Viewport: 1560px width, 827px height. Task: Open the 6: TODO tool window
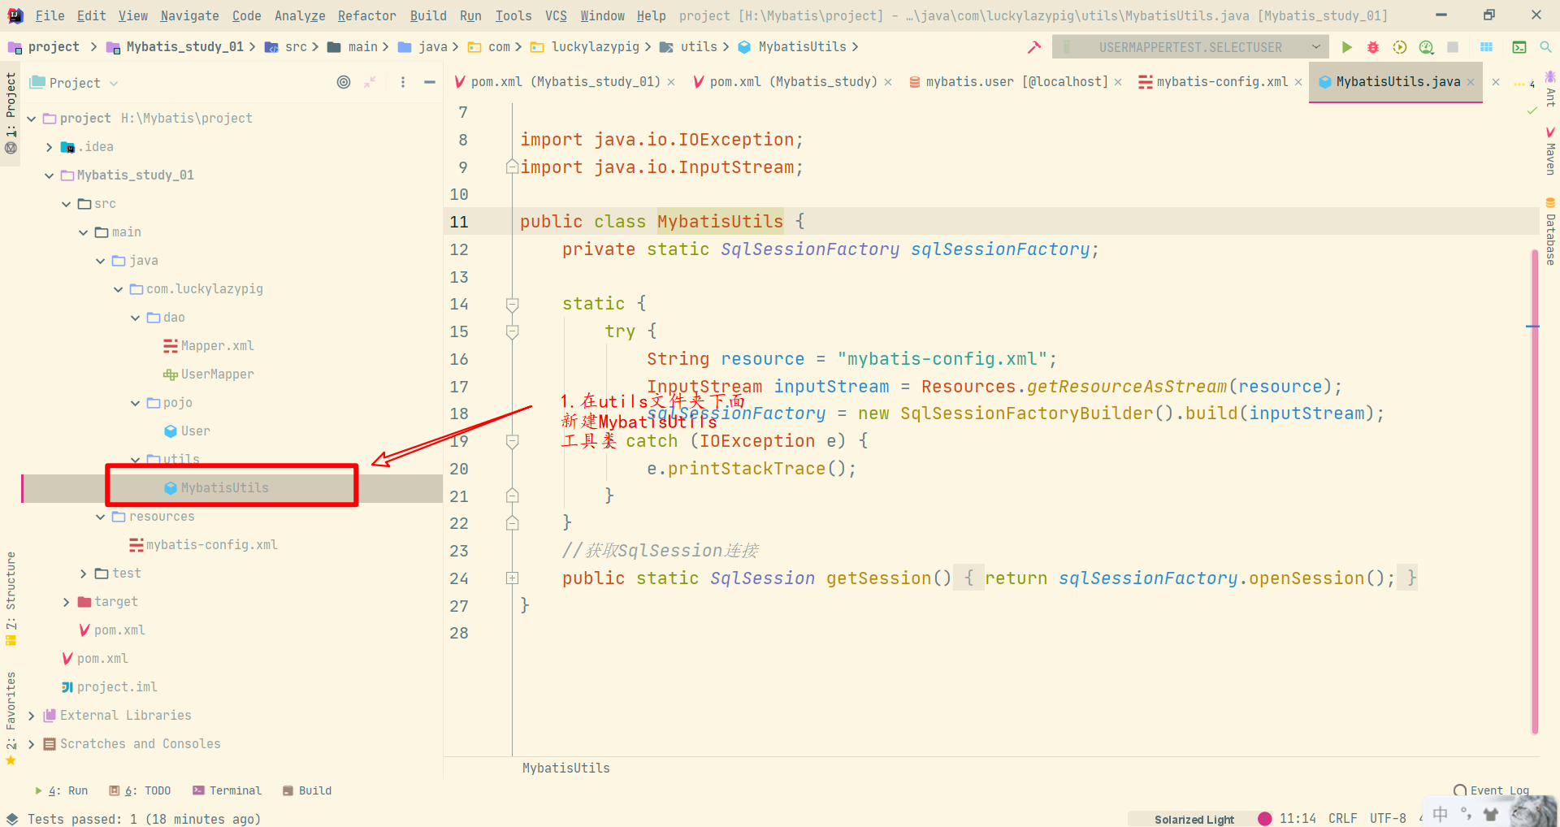(x=140, y=790)
